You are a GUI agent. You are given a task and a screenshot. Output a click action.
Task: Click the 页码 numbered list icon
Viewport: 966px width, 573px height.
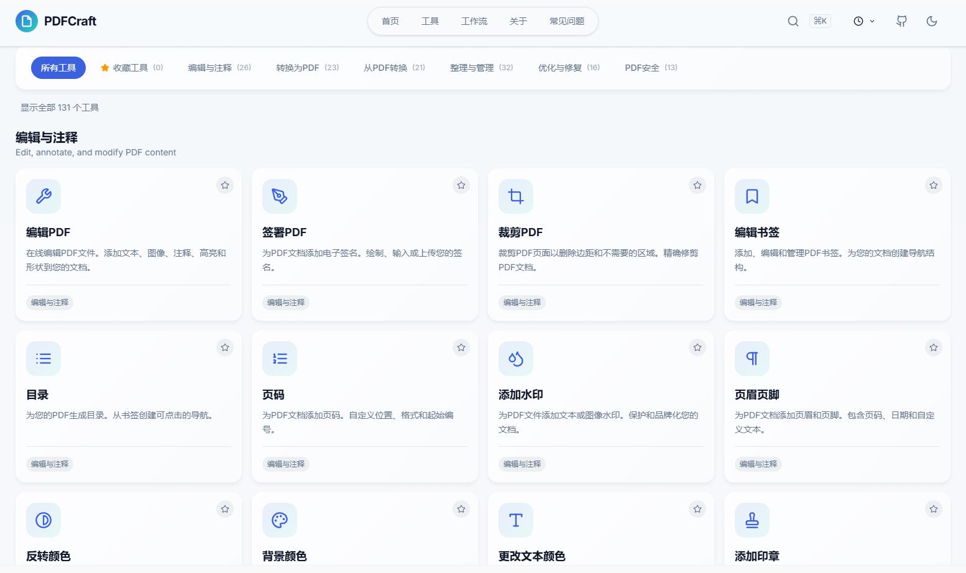[x=280, y=359]
